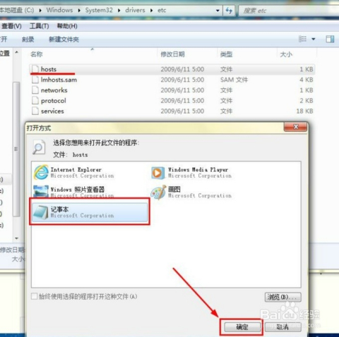
Task: Open the address bar history dropdown arrow
Action: (x=218, y=11)
